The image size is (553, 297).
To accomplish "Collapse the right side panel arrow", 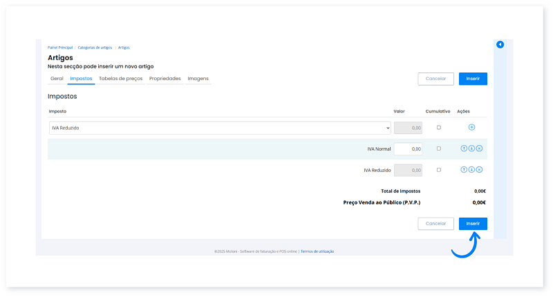I will [x=500, y=45].
